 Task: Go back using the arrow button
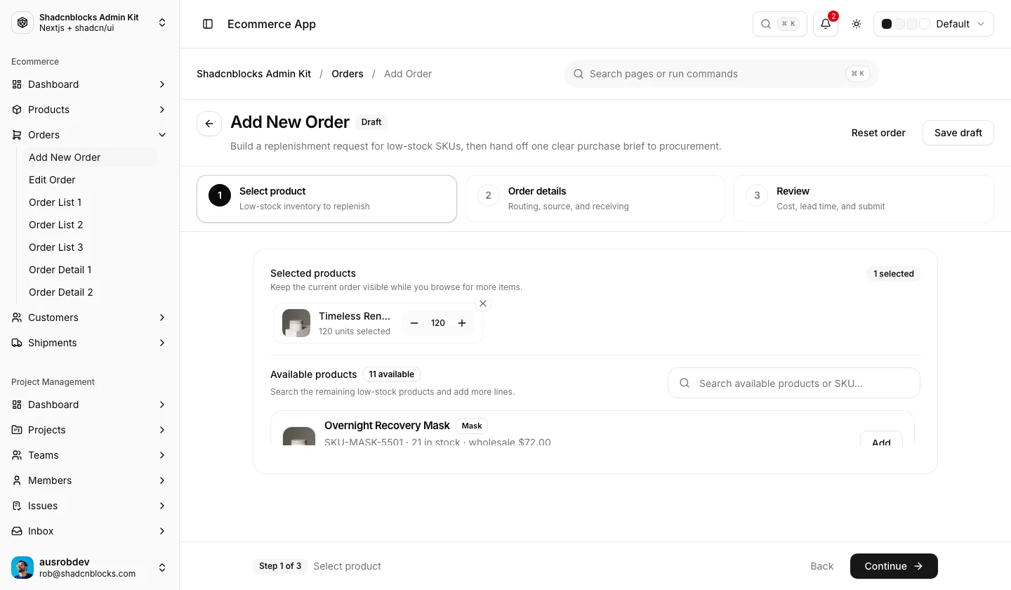209,124
